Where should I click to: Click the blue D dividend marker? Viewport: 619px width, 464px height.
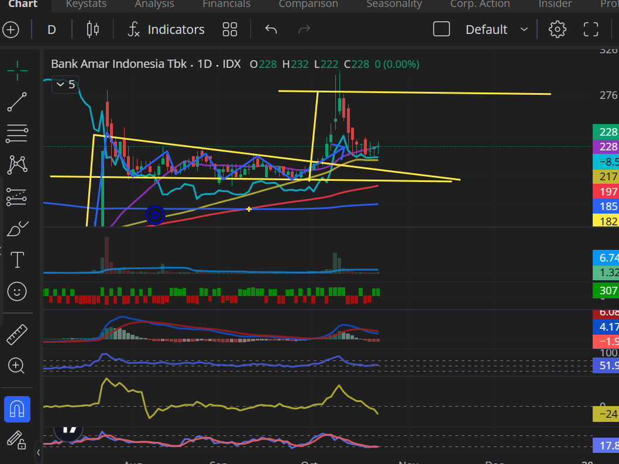(x=155, y=215)
